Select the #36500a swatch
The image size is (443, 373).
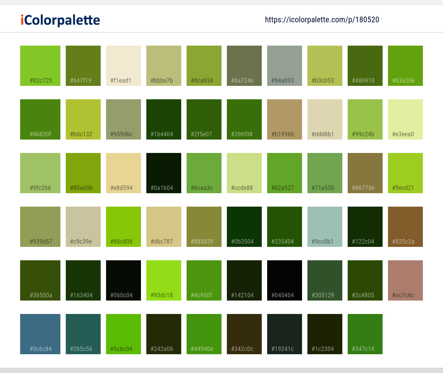point(40,280)
